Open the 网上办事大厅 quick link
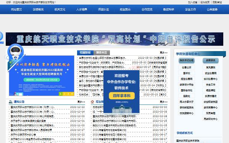 [x=187, y=102]
